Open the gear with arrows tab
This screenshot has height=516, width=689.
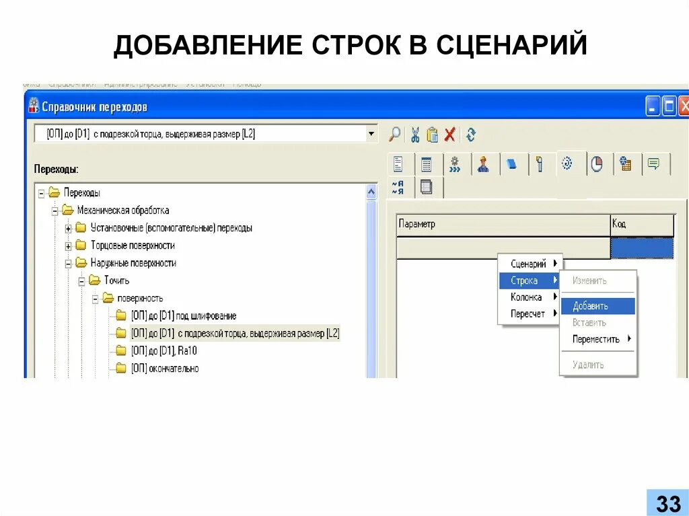coord(455,164)
